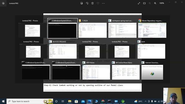Open the Mail app on taskbar
This screenshot has width=185, height=104.
(83, 101)
